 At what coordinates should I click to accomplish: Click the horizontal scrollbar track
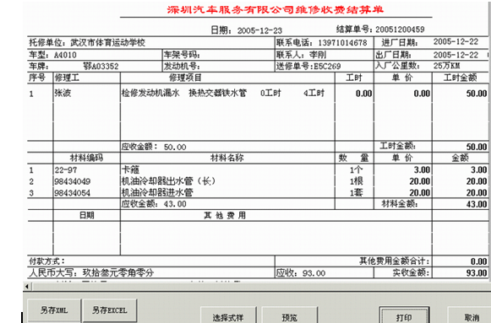[x=260, y=287]
